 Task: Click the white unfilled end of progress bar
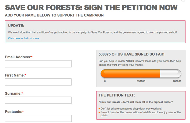170,74
